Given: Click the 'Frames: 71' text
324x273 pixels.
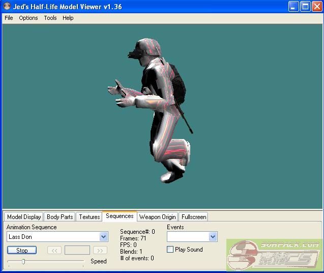Looking at the screenshot, I should pyautogui.click(x=133, y=238).
